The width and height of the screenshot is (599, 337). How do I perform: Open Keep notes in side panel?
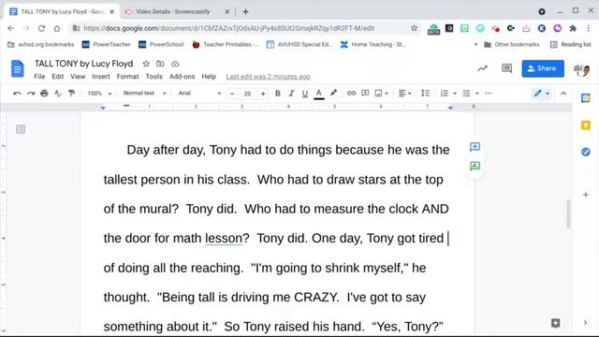(x=586, y=125)
